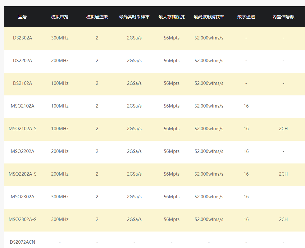Select the DS2202A model cell

tap(22, 61)
